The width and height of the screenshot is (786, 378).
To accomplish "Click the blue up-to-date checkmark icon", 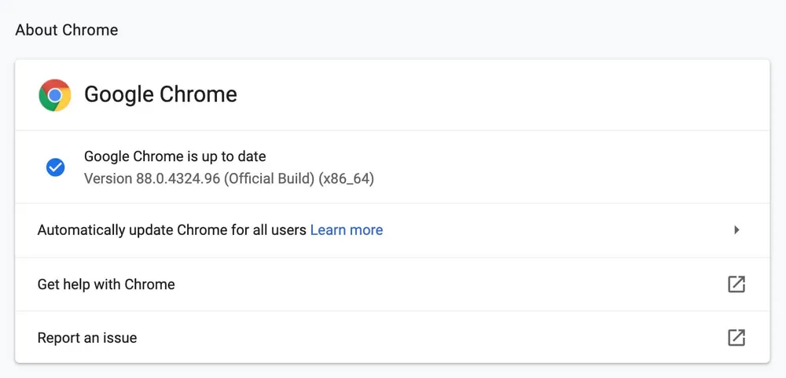I will pyautogui.click(x=55, y=167).
